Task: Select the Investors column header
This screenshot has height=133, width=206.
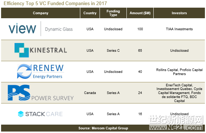Action: 179,13
